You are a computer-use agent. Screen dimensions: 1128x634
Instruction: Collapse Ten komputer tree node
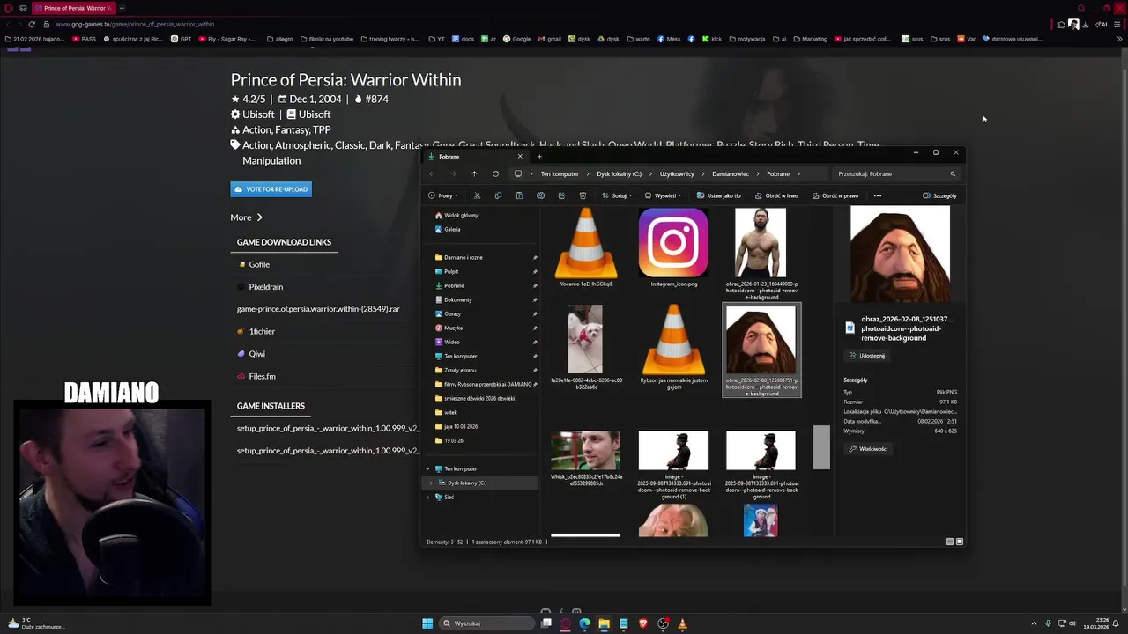pos(427,468)
